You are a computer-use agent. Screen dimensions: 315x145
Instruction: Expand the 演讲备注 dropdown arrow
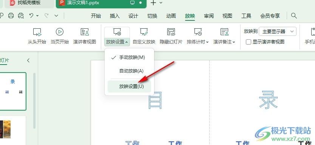tap(234, 42)
